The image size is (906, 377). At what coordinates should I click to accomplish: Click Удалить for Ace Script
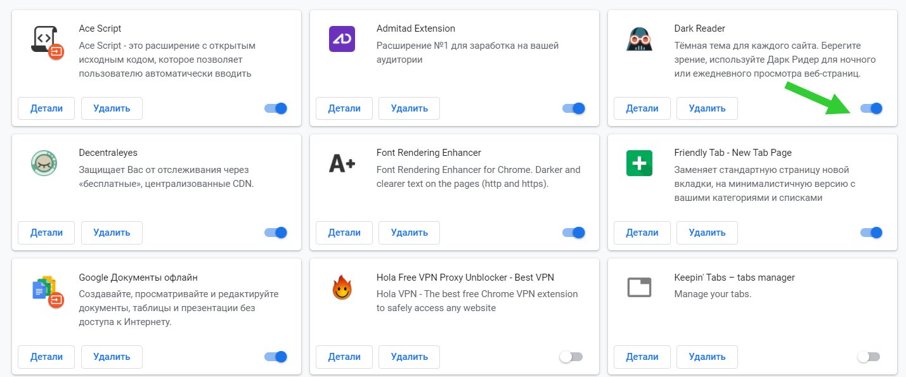pyautogui.click(x=112, y=108)
